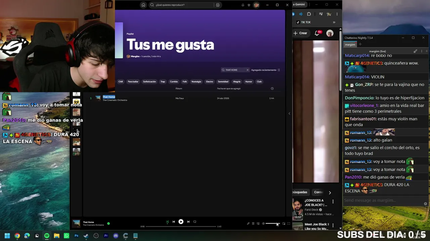Open the Chatterino emote picker smiley
Image resolution: width=430 pixels, height=241 pixels.
[426, 204]
